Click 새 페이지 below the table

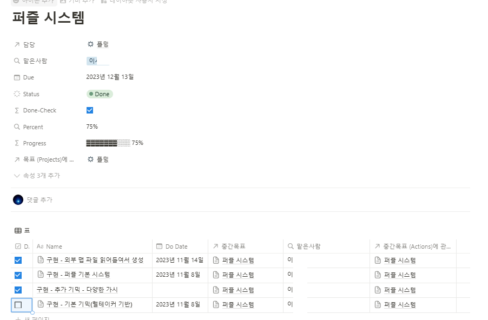coord(36,318)
